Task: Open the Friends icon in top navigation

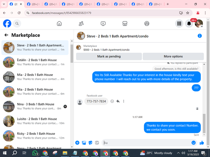Action: click(x=81, y=23)
